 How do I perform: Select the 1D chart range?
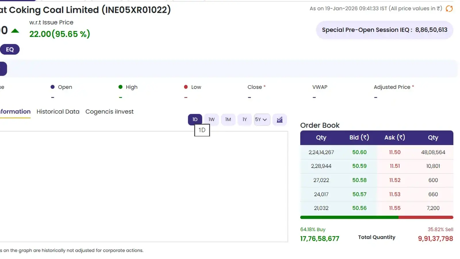195,119
